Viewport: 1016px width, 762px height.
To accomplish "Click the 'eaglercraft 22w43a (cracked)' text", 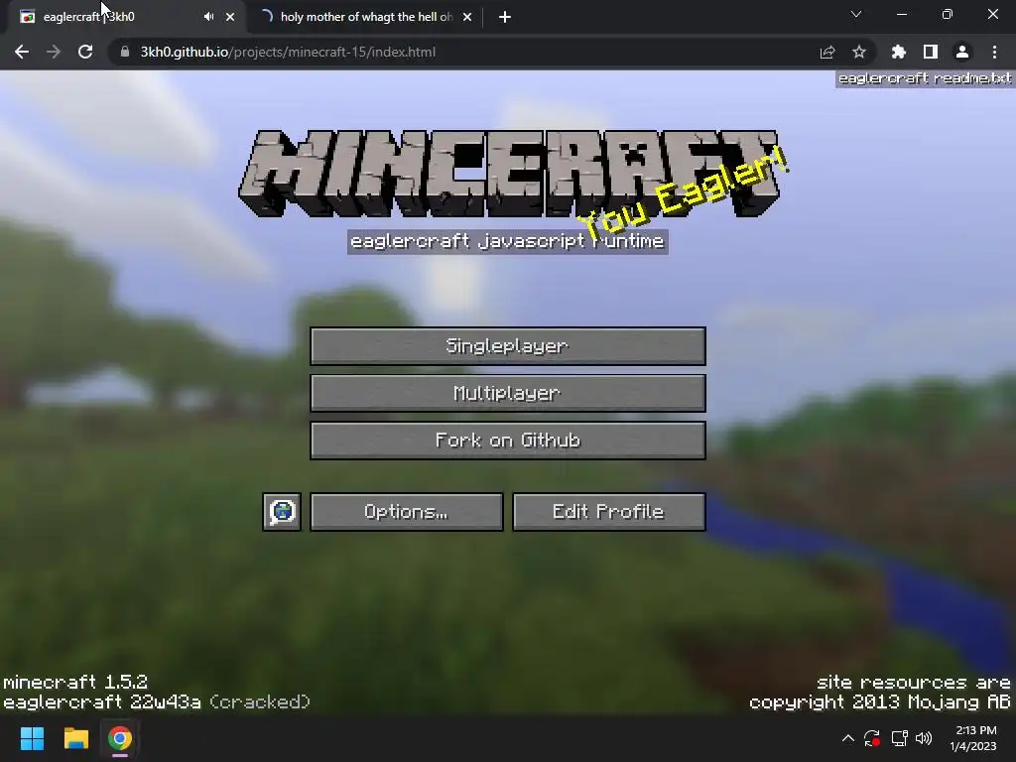I will tap(157, 702).
